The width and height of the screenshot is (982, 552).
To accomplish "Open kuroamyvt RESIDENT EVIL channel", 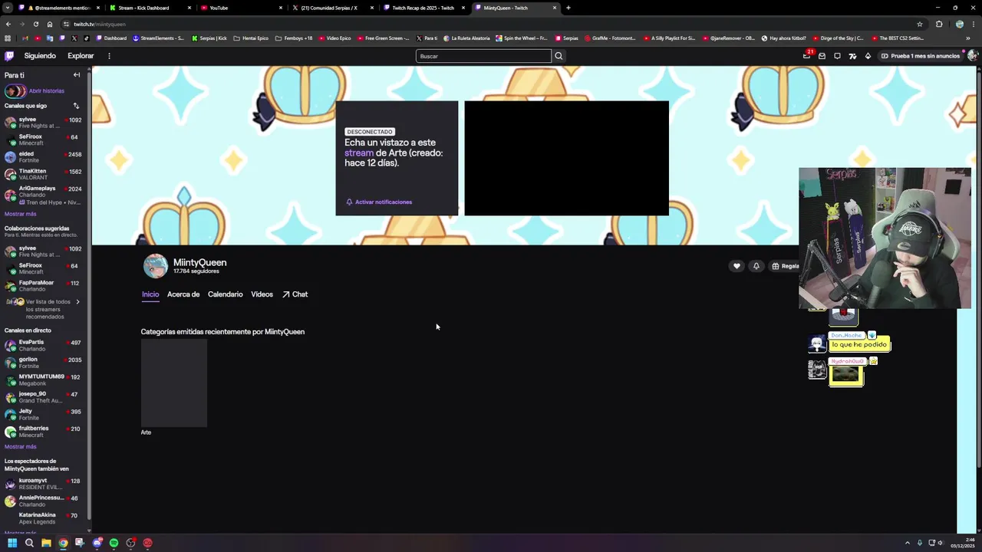I will (x=43, y=484).
